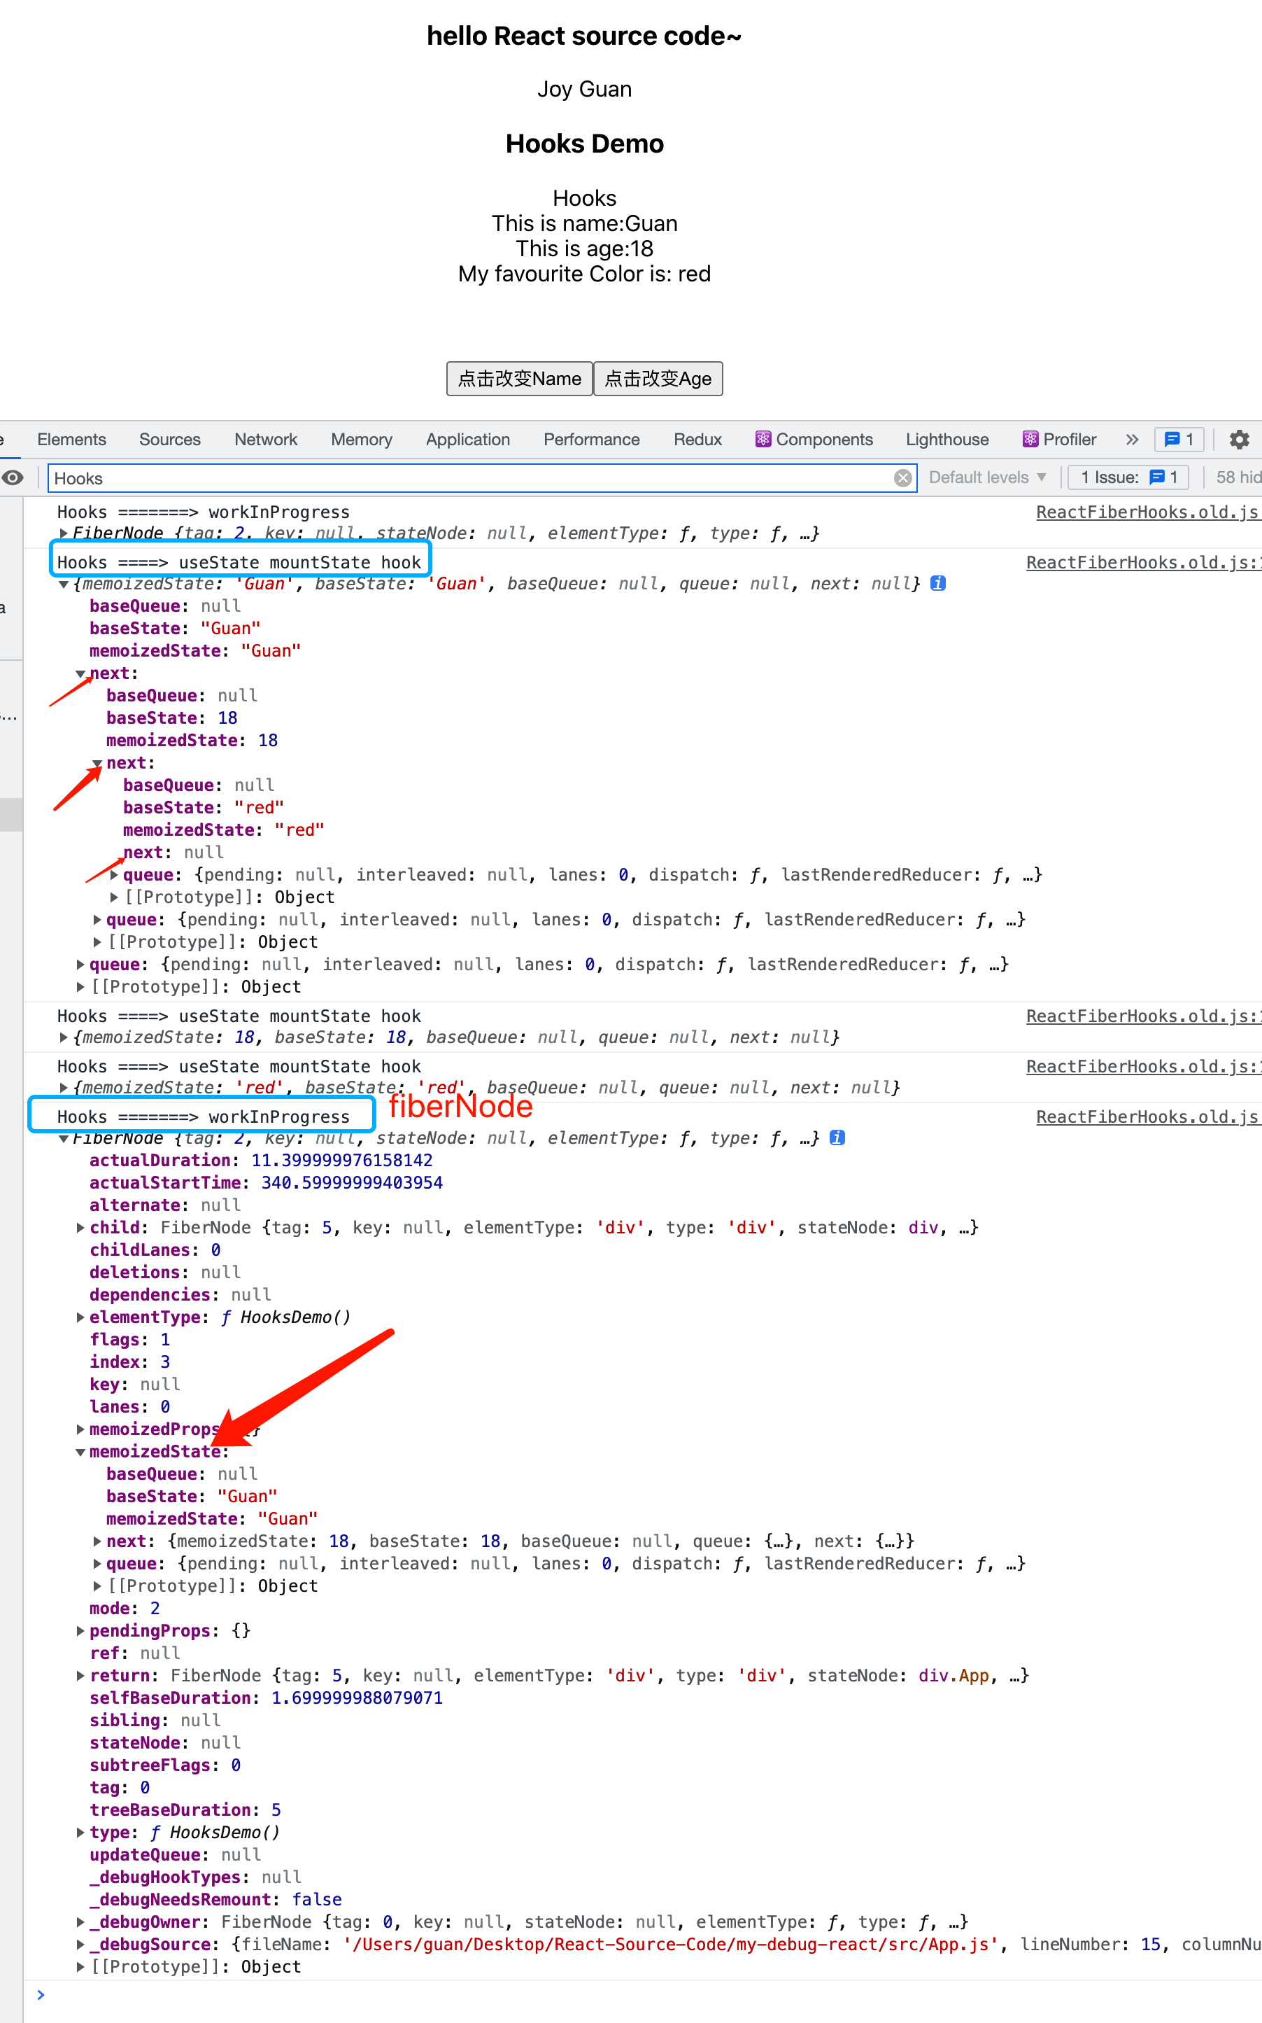The image size is (1262, 2023).
Task: Select the 'index: 3' property row
Action: coord(130,1361)
